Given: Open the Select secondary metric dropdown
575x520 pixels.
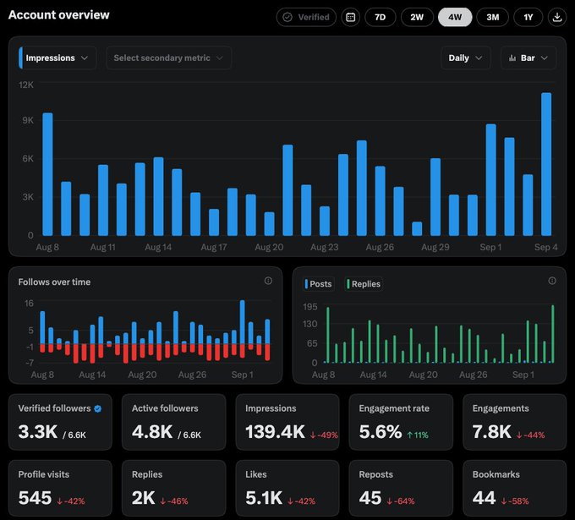Looking at the screenshot, I should coord(168,58).
